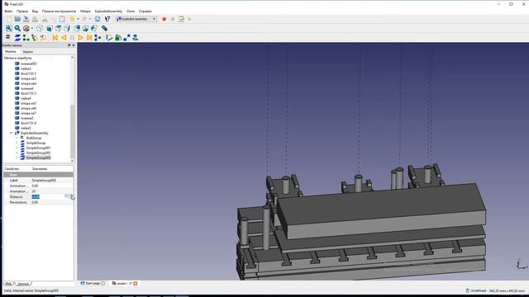
Task: Switch to View properties tab
Action: click(x=8, y=284)
